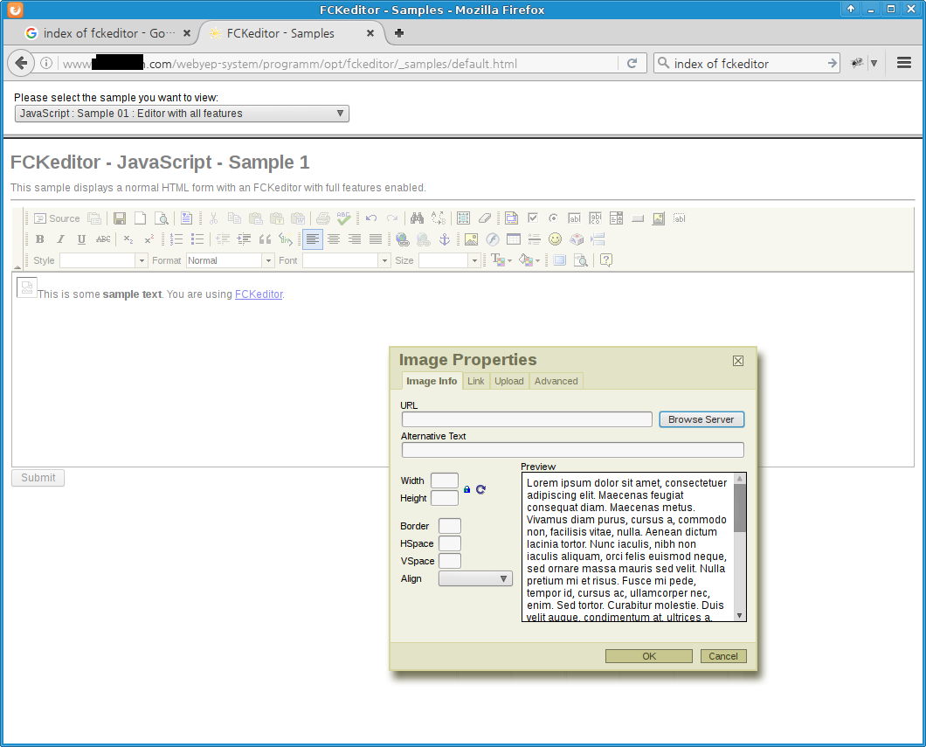Click the New Page blank document icon
The height and width of the screenshot is (747, 926).
(x=140, y=218)
